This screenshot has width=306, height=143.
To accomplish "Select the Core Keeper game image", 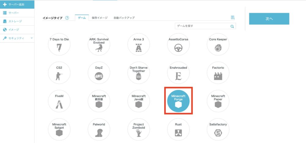I will point(218,44).
